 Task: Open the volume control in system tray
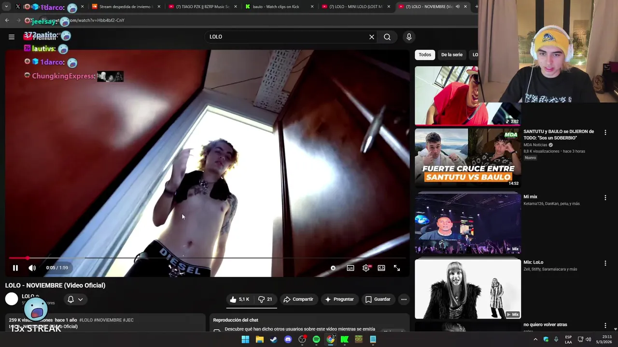pos(588,339)
